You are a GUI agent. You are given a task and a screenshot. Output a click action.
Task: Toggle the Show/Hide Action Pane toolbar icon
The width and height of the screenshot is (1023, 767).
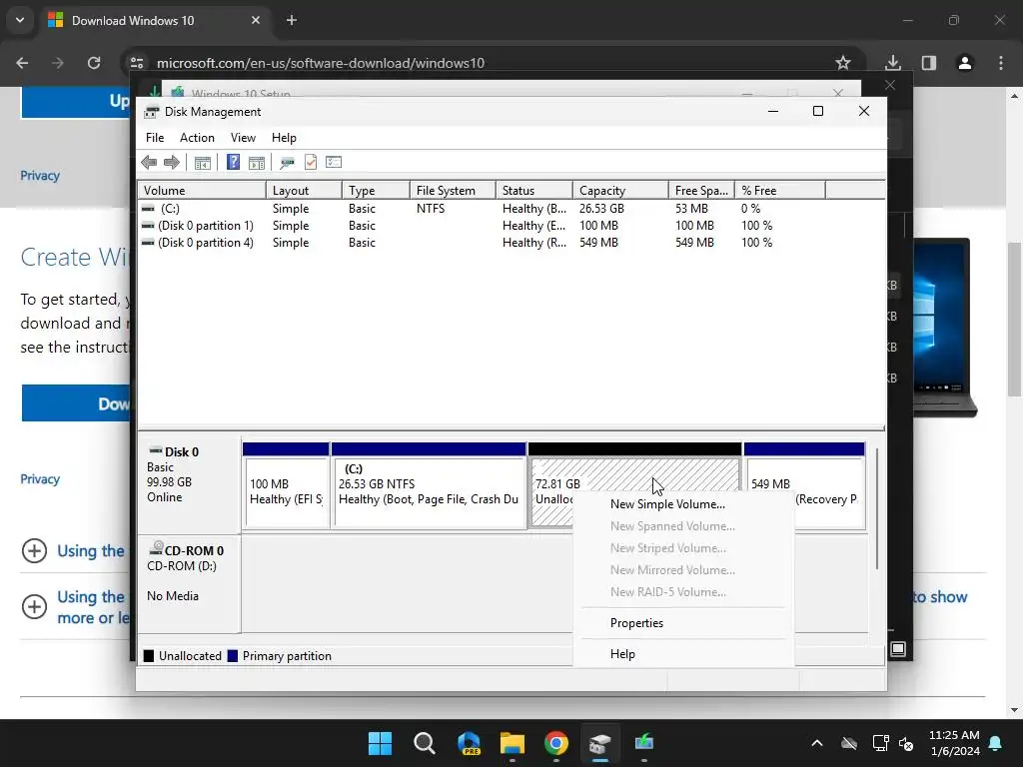257,163
